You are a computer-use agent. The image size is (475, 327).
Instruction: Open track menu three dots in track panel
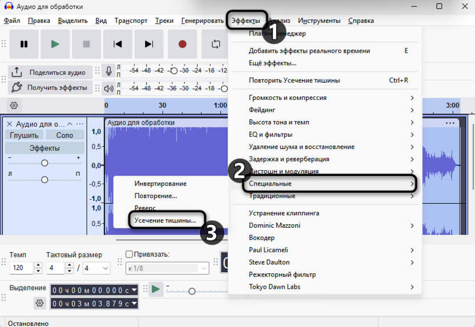coord(80,124)
